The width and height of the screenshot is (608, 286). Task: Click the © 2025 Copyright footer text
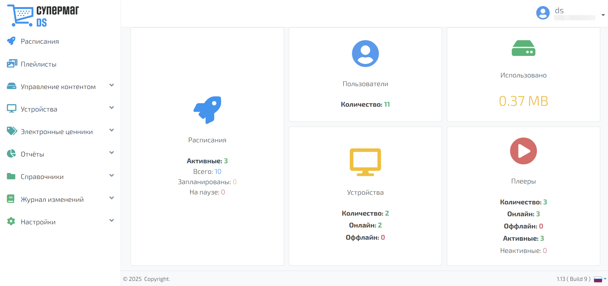(x=147, y=279)
